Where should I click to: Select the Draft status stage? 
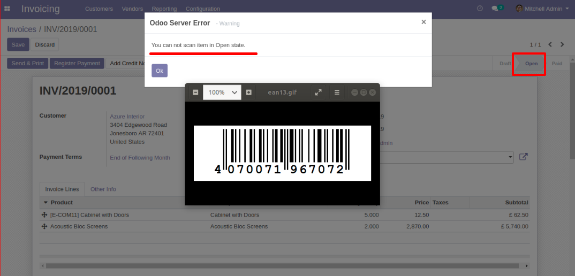[505, 64]
